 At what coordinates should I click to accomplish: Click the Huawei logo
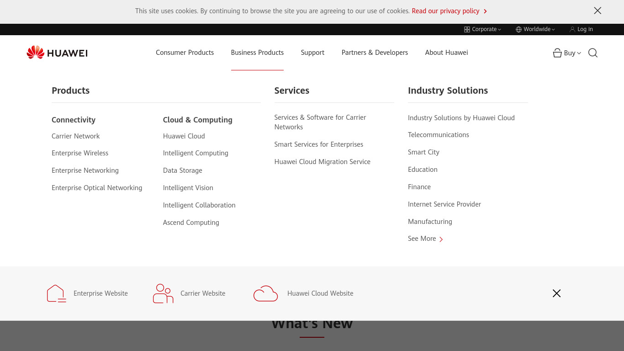(57, 53)
